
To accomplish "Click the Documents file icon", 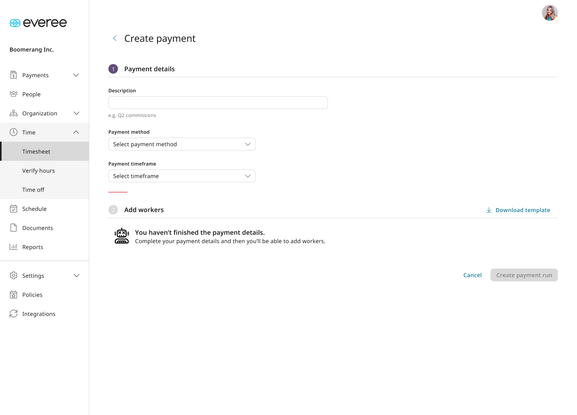I will point(14,228).
